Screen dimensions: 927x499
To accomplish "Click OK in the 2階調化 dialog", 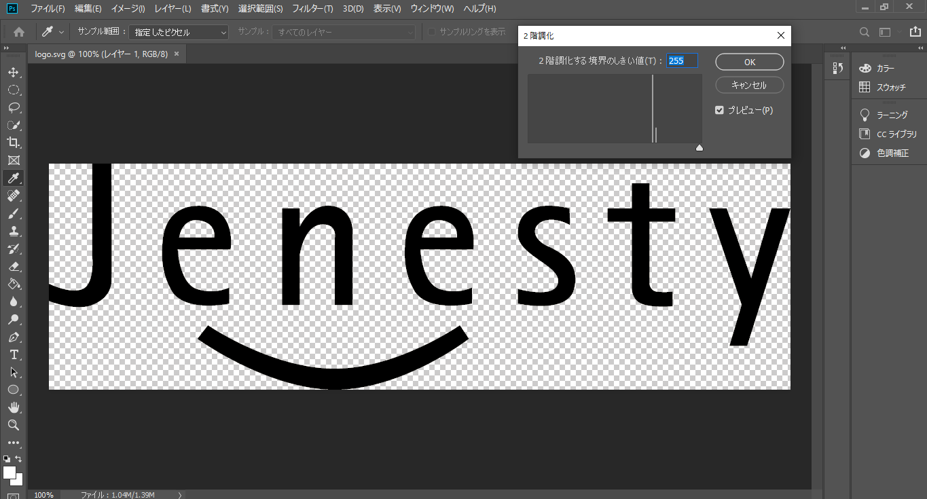I will click(750, 62).
